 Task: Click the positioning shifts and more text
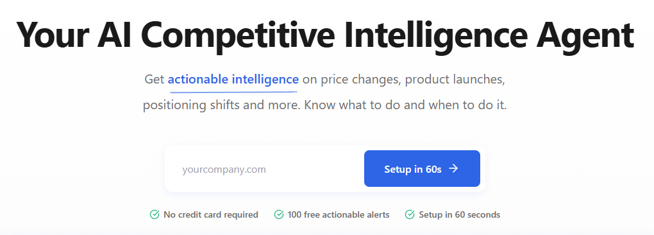(221, 105)
